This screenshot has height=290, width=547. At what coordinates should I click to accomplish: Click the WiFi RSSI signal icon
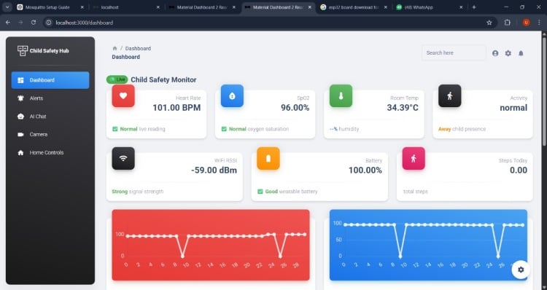123,159
